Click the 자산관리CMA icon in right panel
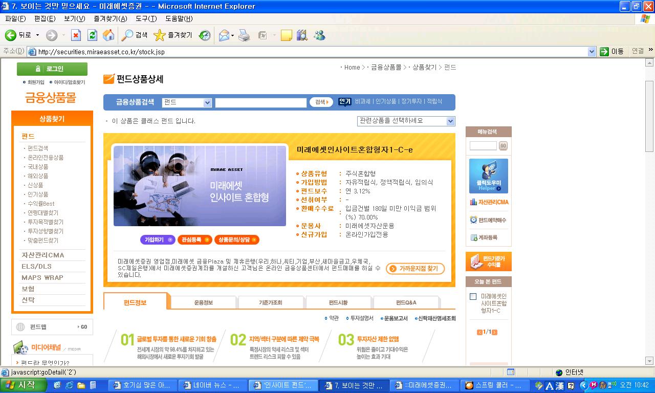Screen dimensions: 655x393 489,202
